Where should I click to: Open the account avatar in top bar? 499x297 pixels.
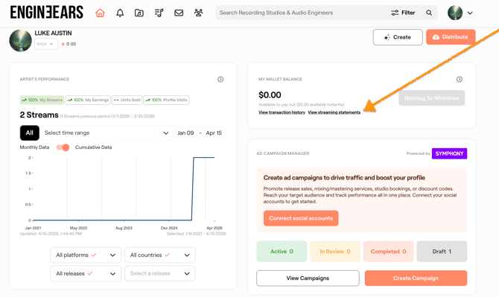pos(455,13)
